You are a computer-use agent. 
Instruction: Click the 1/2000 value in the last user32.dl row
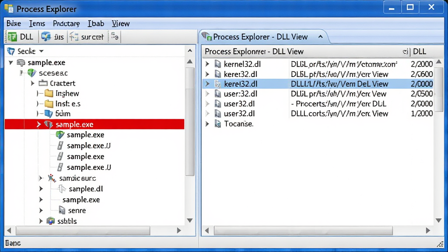[422, 114]
